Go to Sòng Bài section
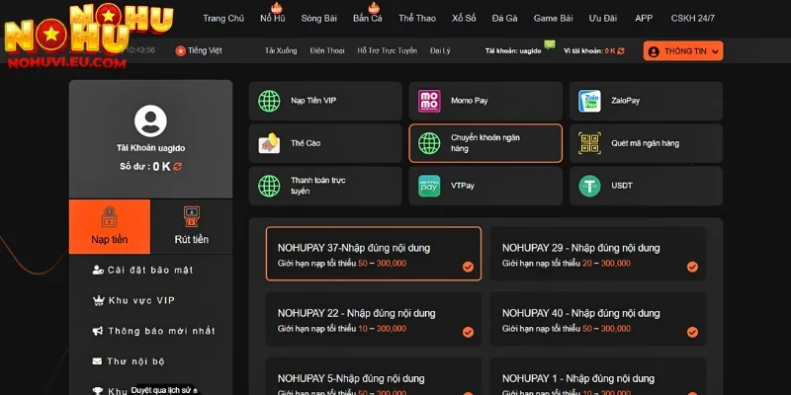This screenshot has width=791, height=395. click(318, 19)
